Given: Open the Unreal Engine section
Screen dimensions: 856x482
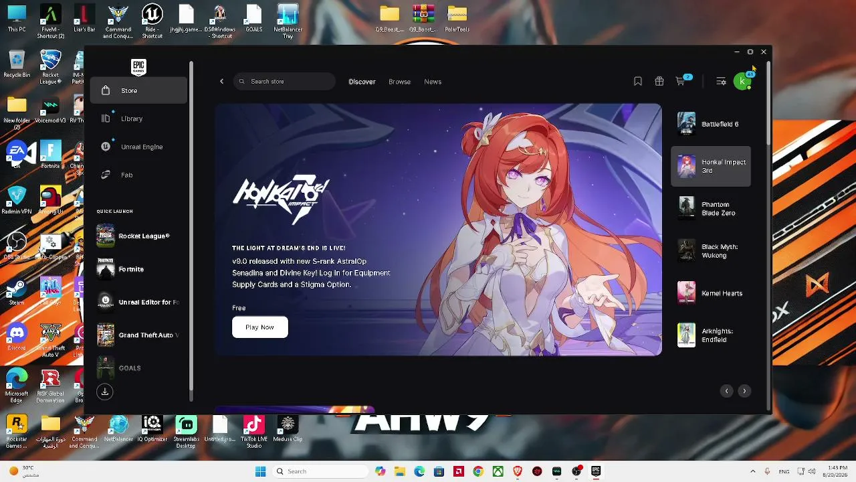Looking at the screenshot, I should [138, 147].
